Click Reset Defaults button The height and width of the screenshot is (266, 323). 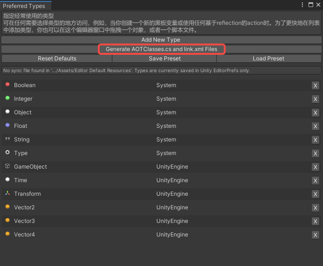pyautogui.click(x=57, y=59)
